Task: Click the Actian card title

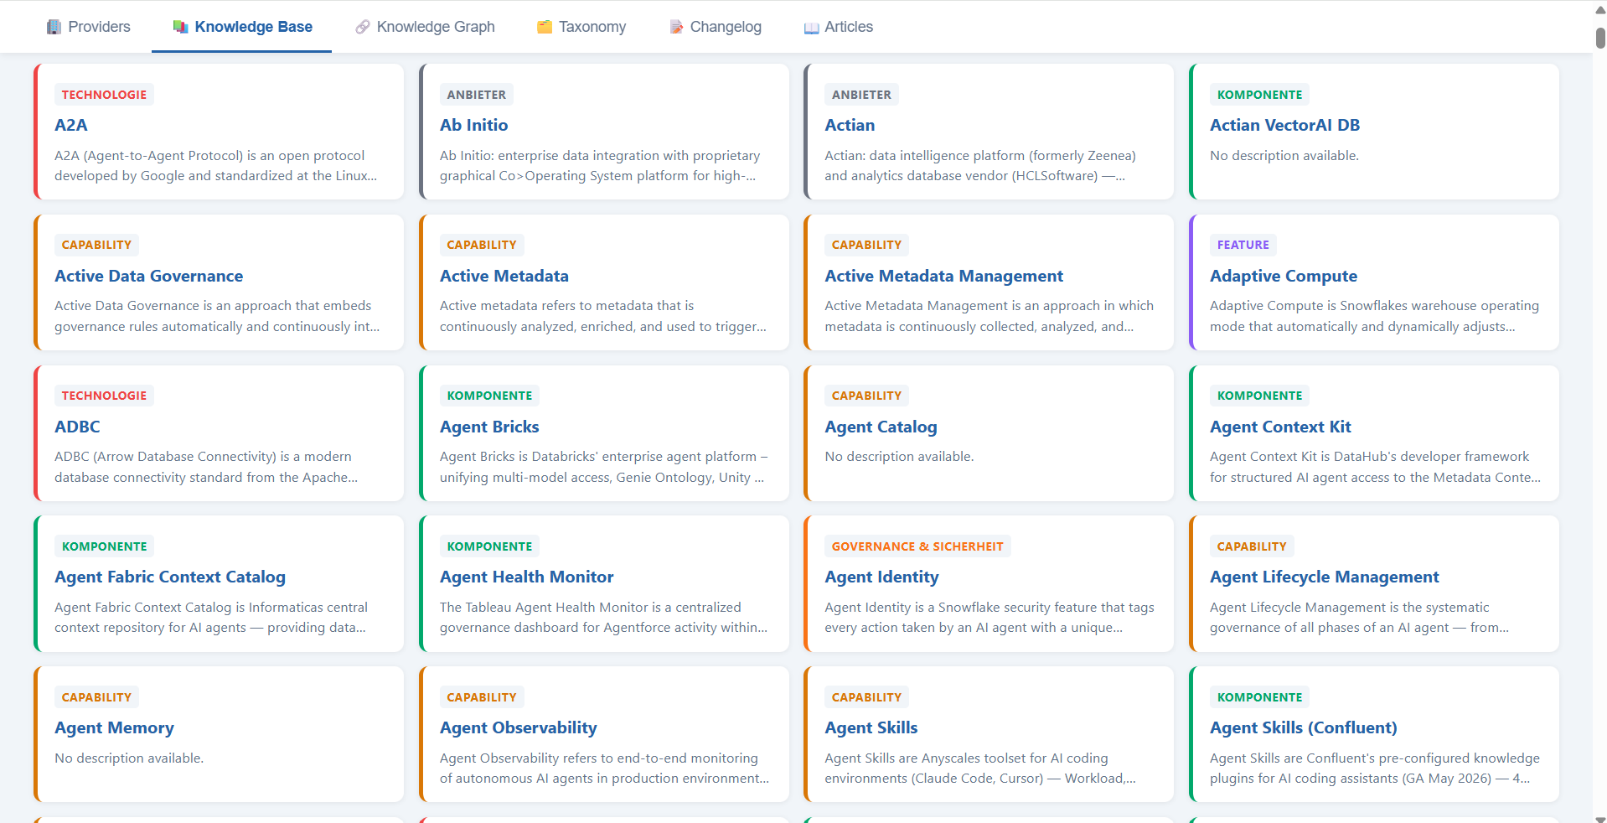Action: pyautogui.click(x=850, y=125)
